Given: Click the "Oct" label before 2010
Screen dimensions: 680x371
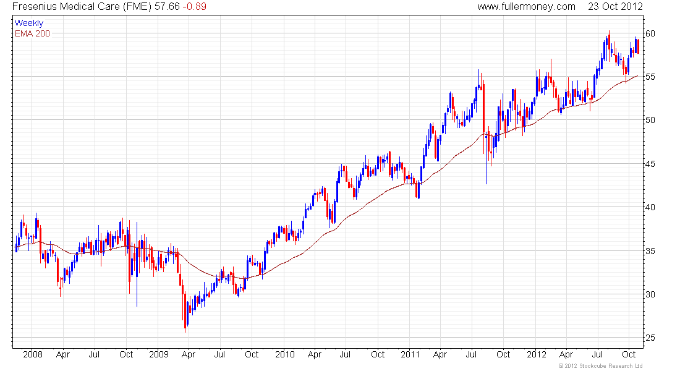Looking at the screenshot, I should (252, 354).
